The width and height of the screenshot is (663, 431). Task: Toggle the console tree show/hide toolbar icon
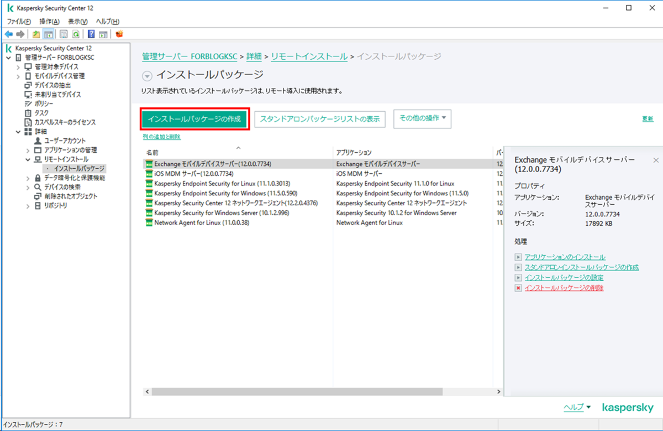coord(48,34)
